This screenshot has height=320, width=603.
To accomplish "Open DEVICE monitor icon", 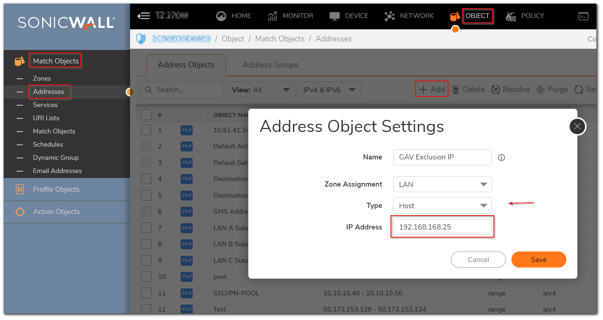I will coord(334,16).
